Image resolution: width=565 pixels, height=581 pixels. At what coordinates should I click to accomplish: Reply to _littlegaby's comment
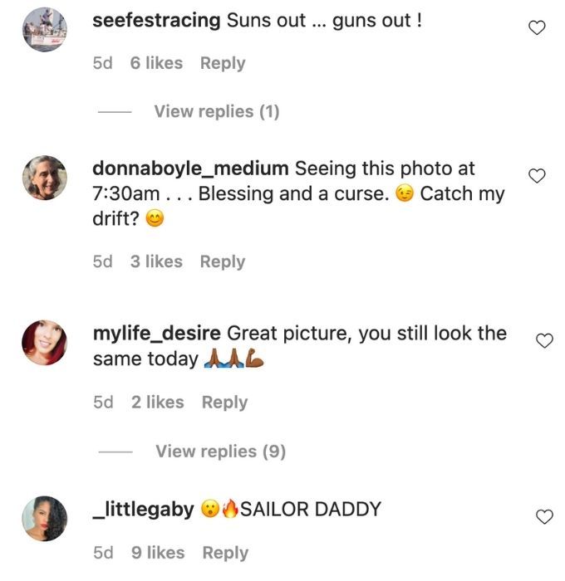(225, 553)
